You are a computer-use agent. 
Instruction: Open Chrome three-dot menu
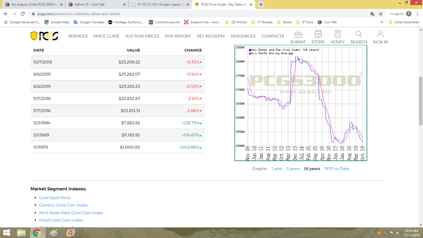pyautogui.click(x=417, y=14)
